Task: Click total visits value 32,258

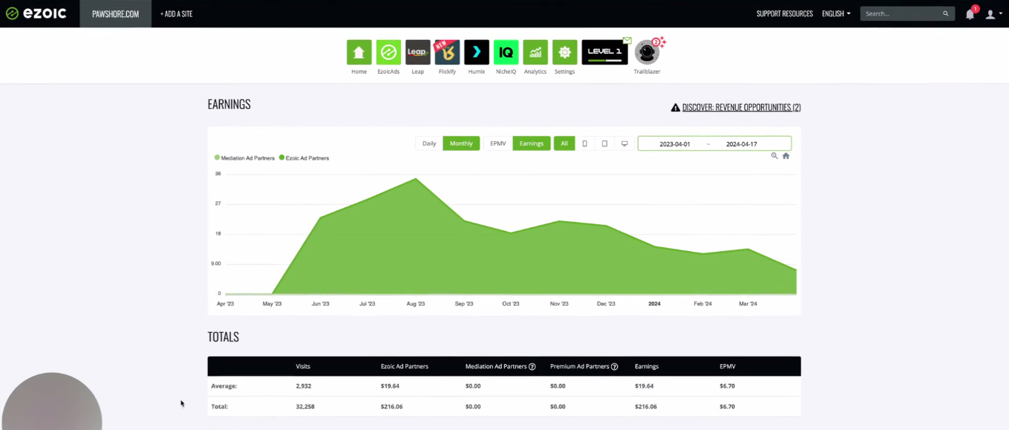Action: point(305,406)
